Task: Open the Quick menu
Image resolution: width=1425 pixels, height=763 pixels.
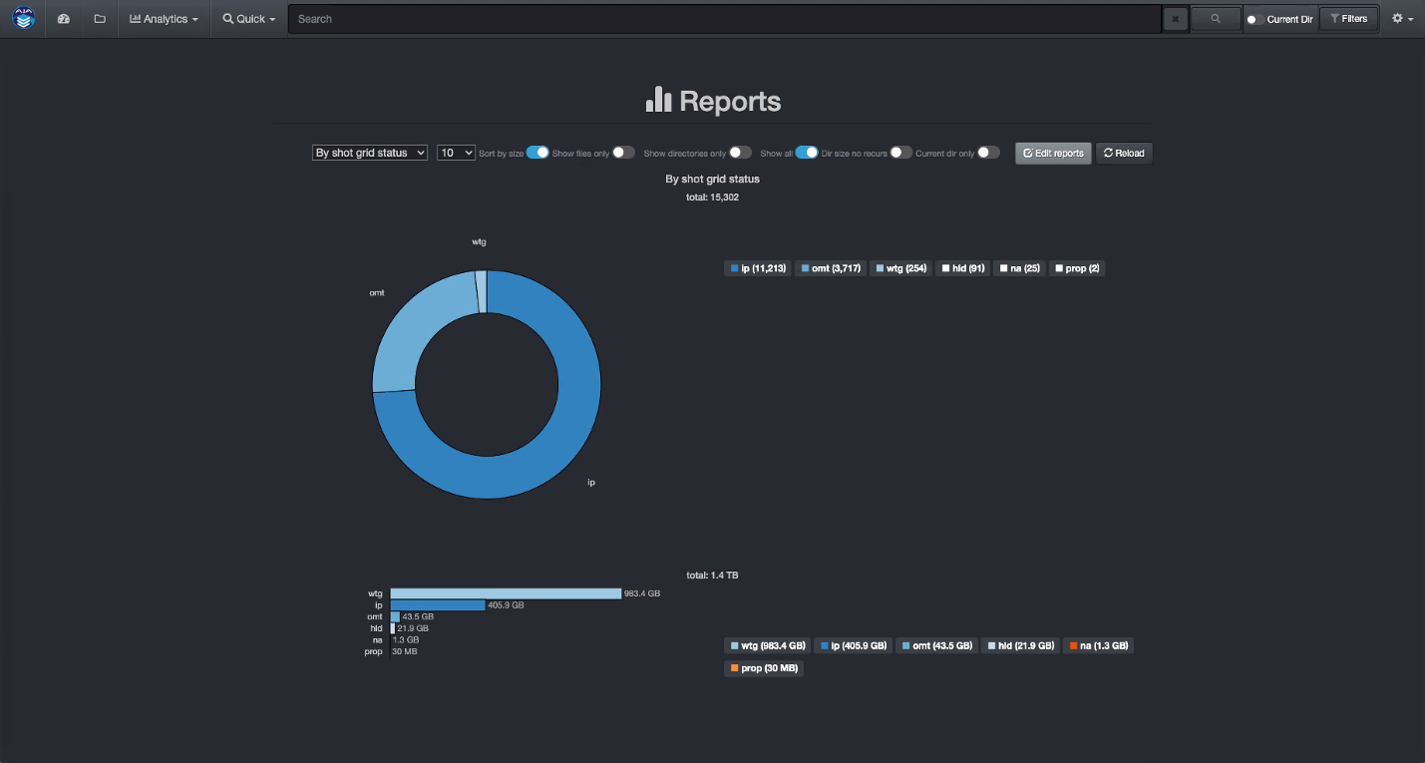Action: (x=247, y=18)
